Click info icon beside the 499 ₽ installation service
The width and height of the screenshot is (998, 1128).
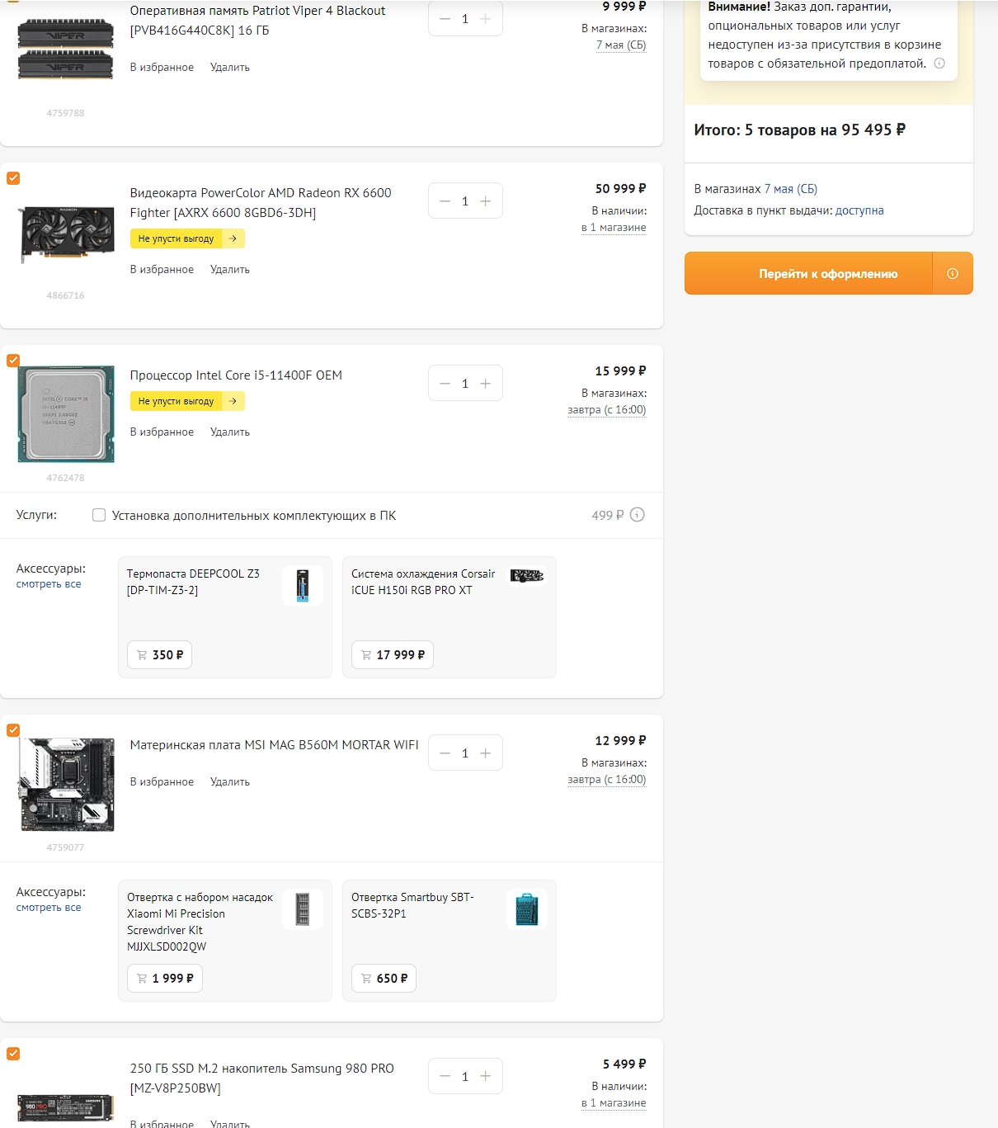coord(637,515)
